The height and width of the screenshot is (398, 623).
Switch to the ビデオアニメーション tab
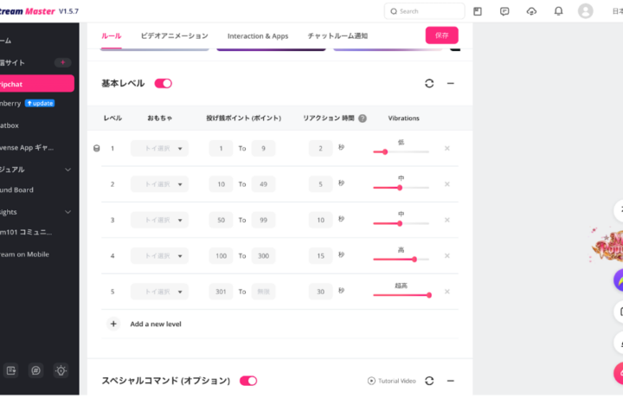pyautogui.click(x=174, y=36)
